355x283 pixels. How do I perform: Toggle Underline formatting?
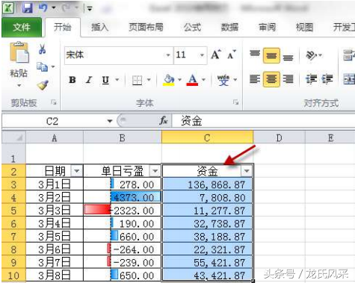coord(105,80)
